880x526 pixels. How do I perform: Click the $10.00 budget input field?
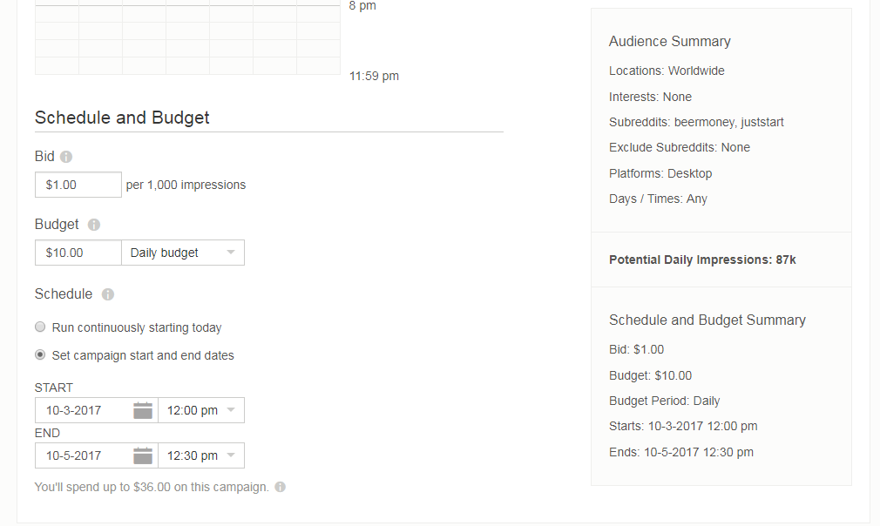coord(78,253)
